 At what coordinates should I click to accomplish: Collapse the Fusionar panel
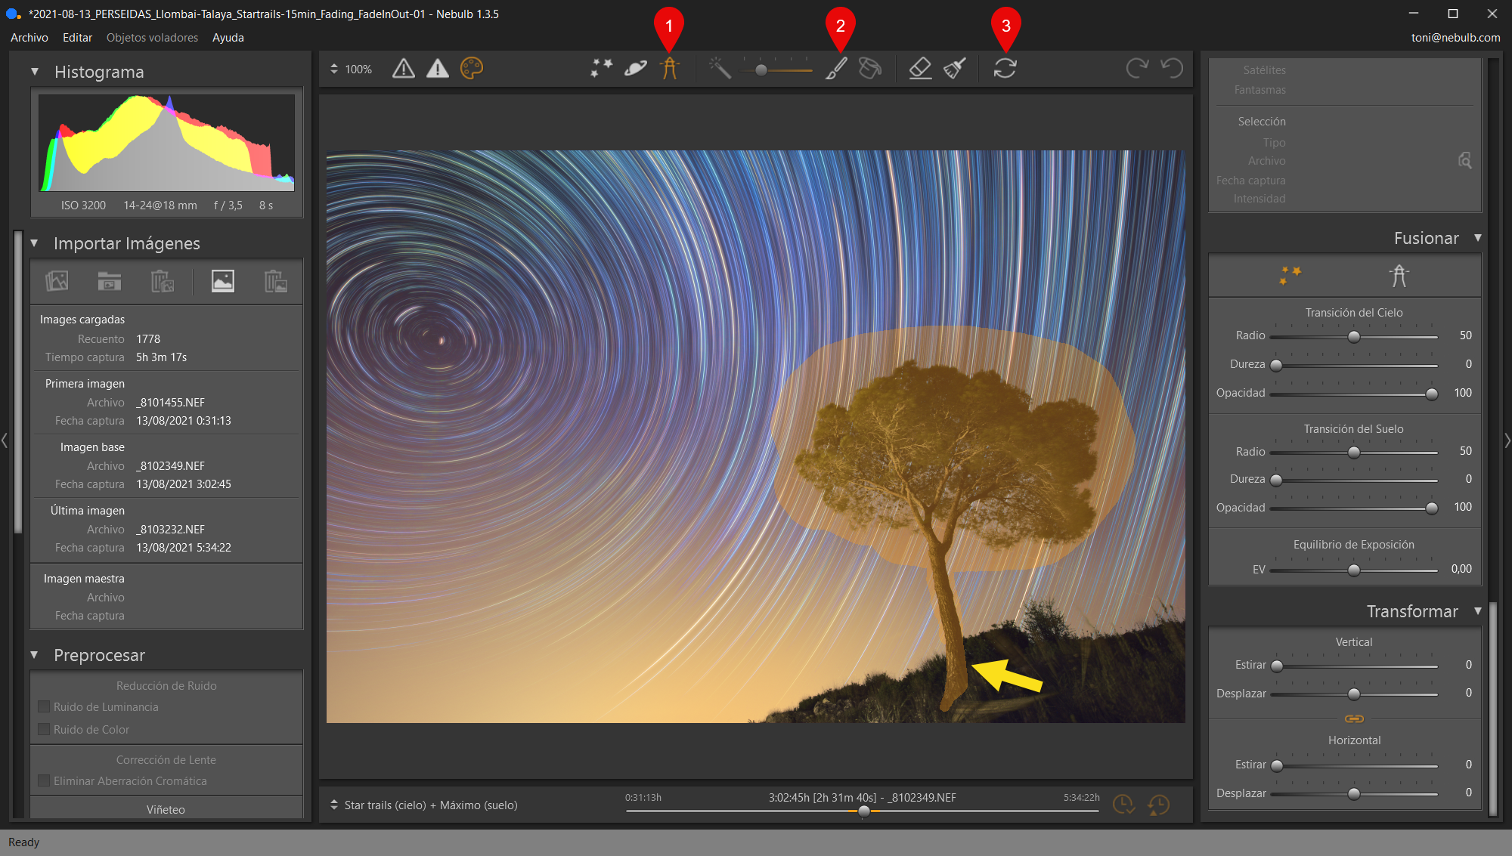pyautogui.click(x=1477, y=238)
